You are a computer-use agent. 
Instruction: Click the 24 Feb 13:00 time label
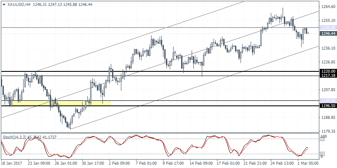click(x=282, y=163)
